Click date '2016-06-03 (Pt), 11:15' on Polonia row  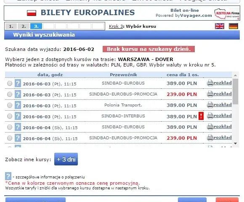pyautogui.click(x=50, y=106)
